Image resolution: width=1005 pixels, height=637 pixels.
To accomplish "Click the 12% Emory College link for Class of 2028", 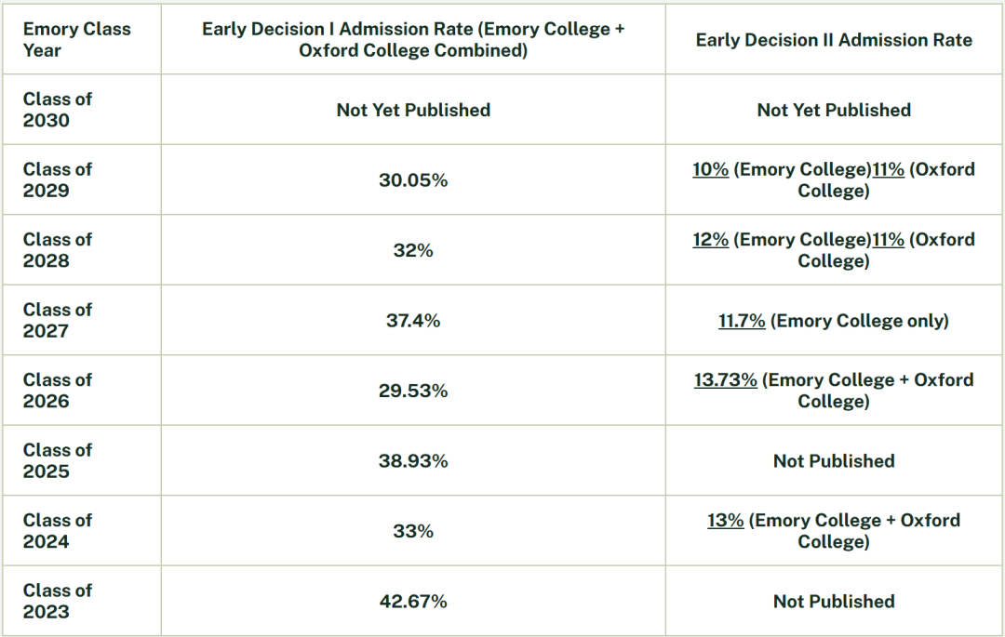I will pyautogui.click(x=710, y=240).
